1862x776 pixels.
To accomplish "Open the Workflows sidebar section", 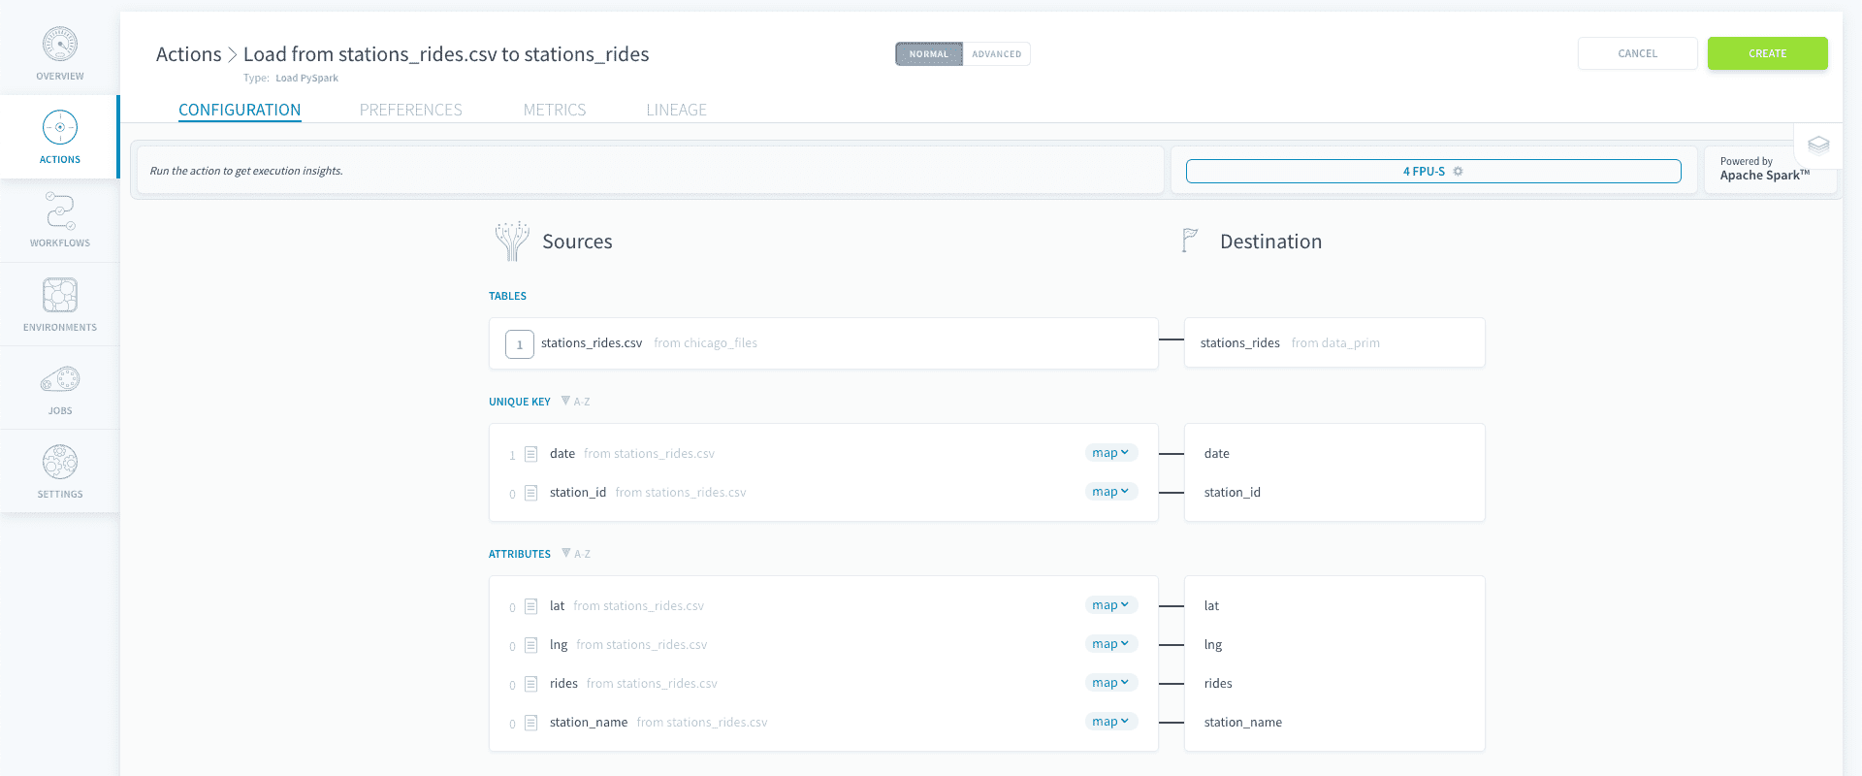I will click(60, 220).
